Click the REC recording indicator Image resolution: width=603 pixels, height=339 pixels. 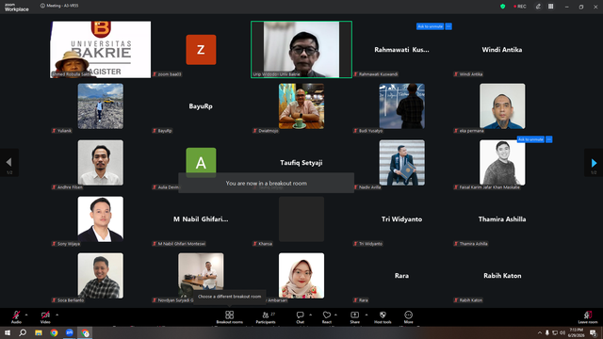520,7
